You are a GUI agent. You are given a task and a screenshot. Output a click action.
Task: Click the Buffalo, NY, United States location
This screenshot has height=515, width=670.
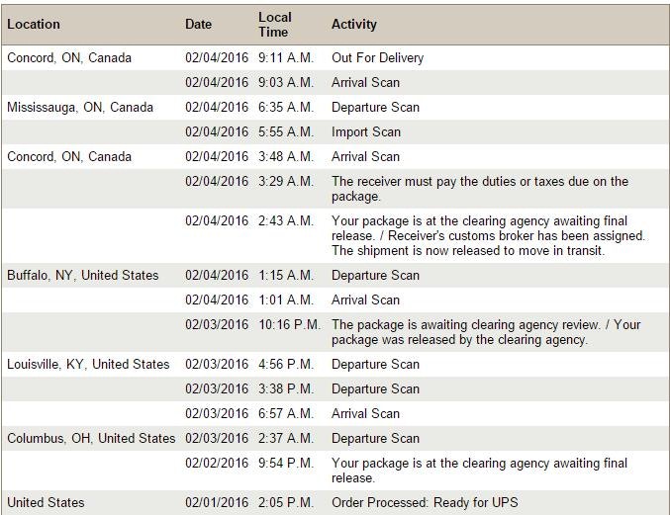pyautogui.click(x=82, y=275)
